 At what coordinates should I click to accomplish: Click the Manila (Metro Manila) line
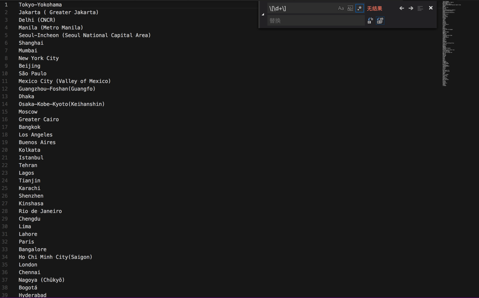pyautogui.click(x=51, y=28)
